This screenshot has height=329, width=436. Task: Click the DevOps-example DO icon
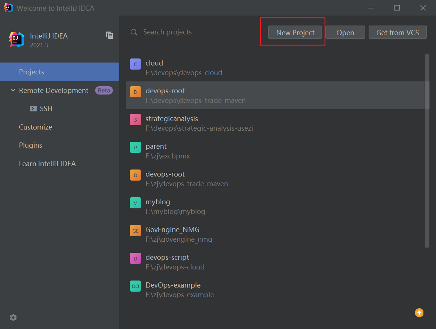coord(135,286)
